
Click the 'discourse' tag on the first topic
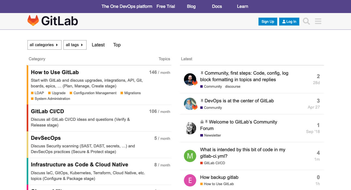[233, 86]
